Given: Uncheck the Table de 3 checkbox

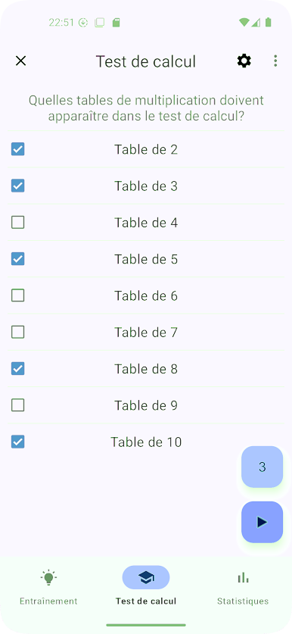Looking at the screenshot, I should click(x=17, y=186).
